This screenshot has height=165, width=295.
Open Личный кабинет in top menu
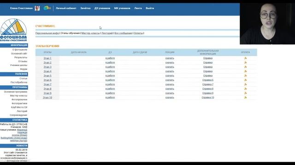click(x=66, y=8)
